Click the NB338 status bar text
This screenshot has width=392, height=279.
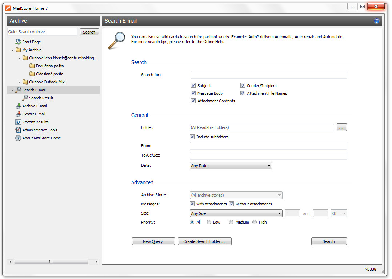(x=370, y=269)
